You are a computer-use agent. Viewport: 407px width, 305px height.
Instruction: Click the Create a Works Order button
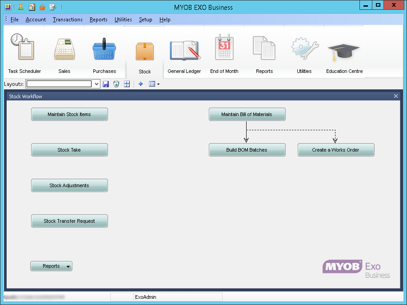pyautogui.click(x=336, y=150)
